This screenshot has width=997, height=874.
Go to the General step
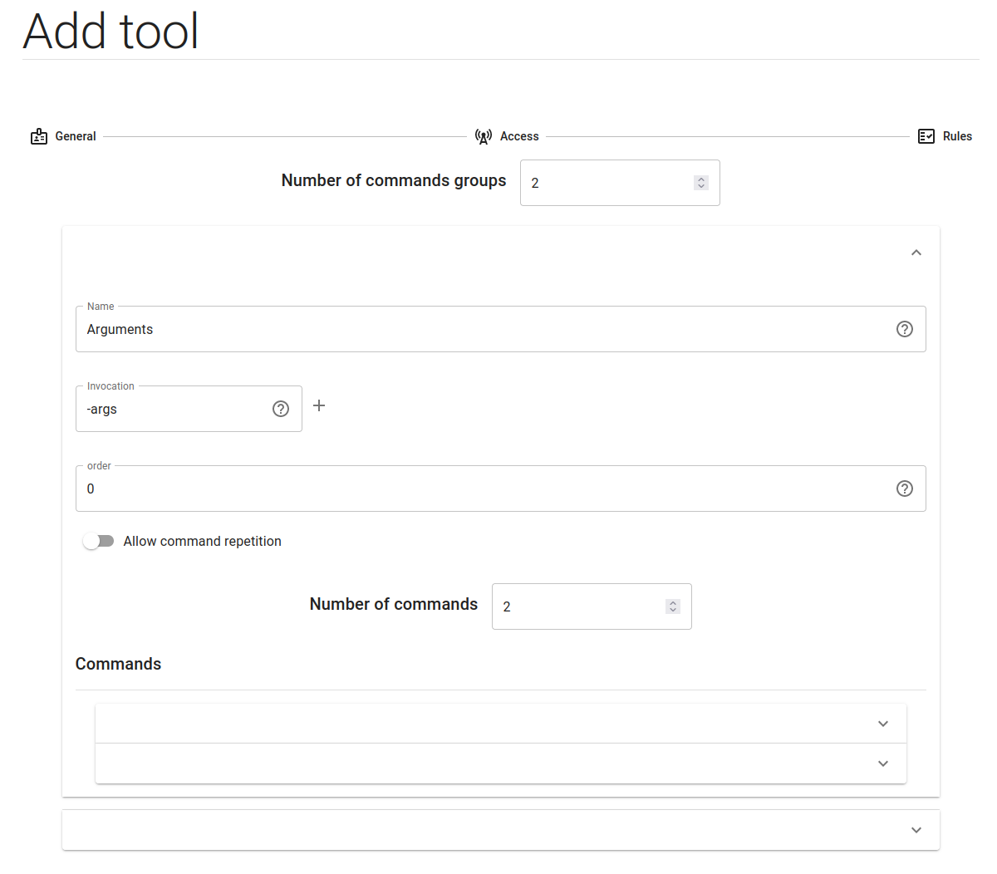76,136
